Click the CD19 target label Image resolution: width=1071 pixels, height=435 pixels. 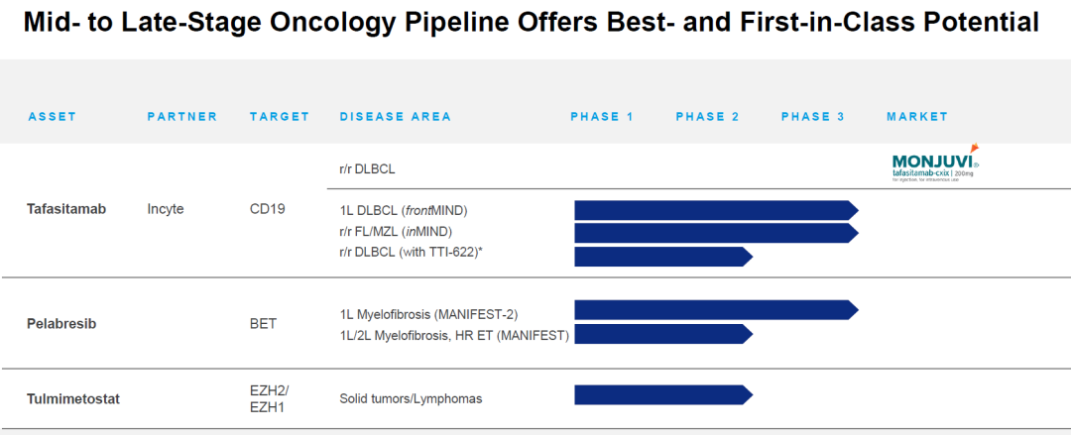point(268,209)
